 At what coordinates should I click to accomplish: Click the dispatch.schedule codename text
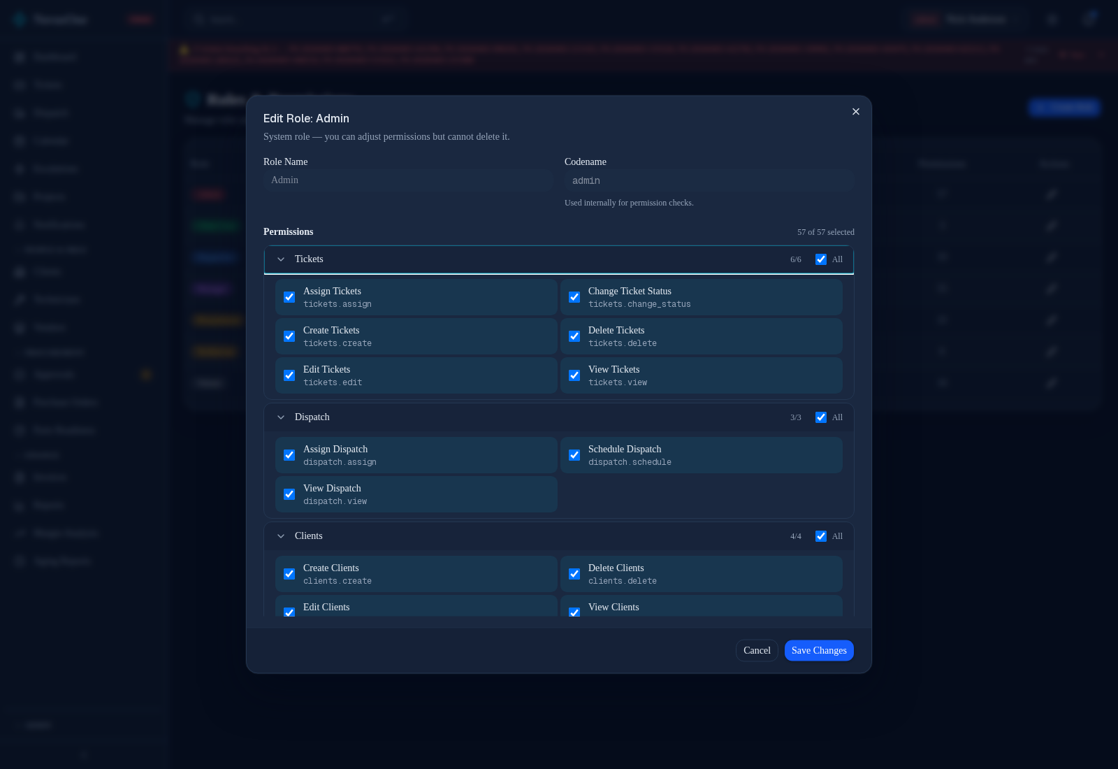click(x=630, y=463)
